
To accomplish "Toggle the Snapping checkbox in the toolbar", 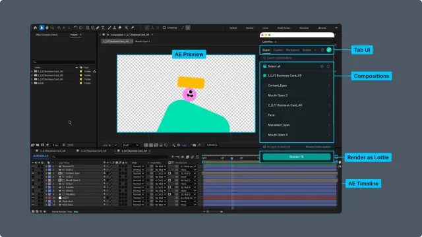I will click(x=164, y=28).
